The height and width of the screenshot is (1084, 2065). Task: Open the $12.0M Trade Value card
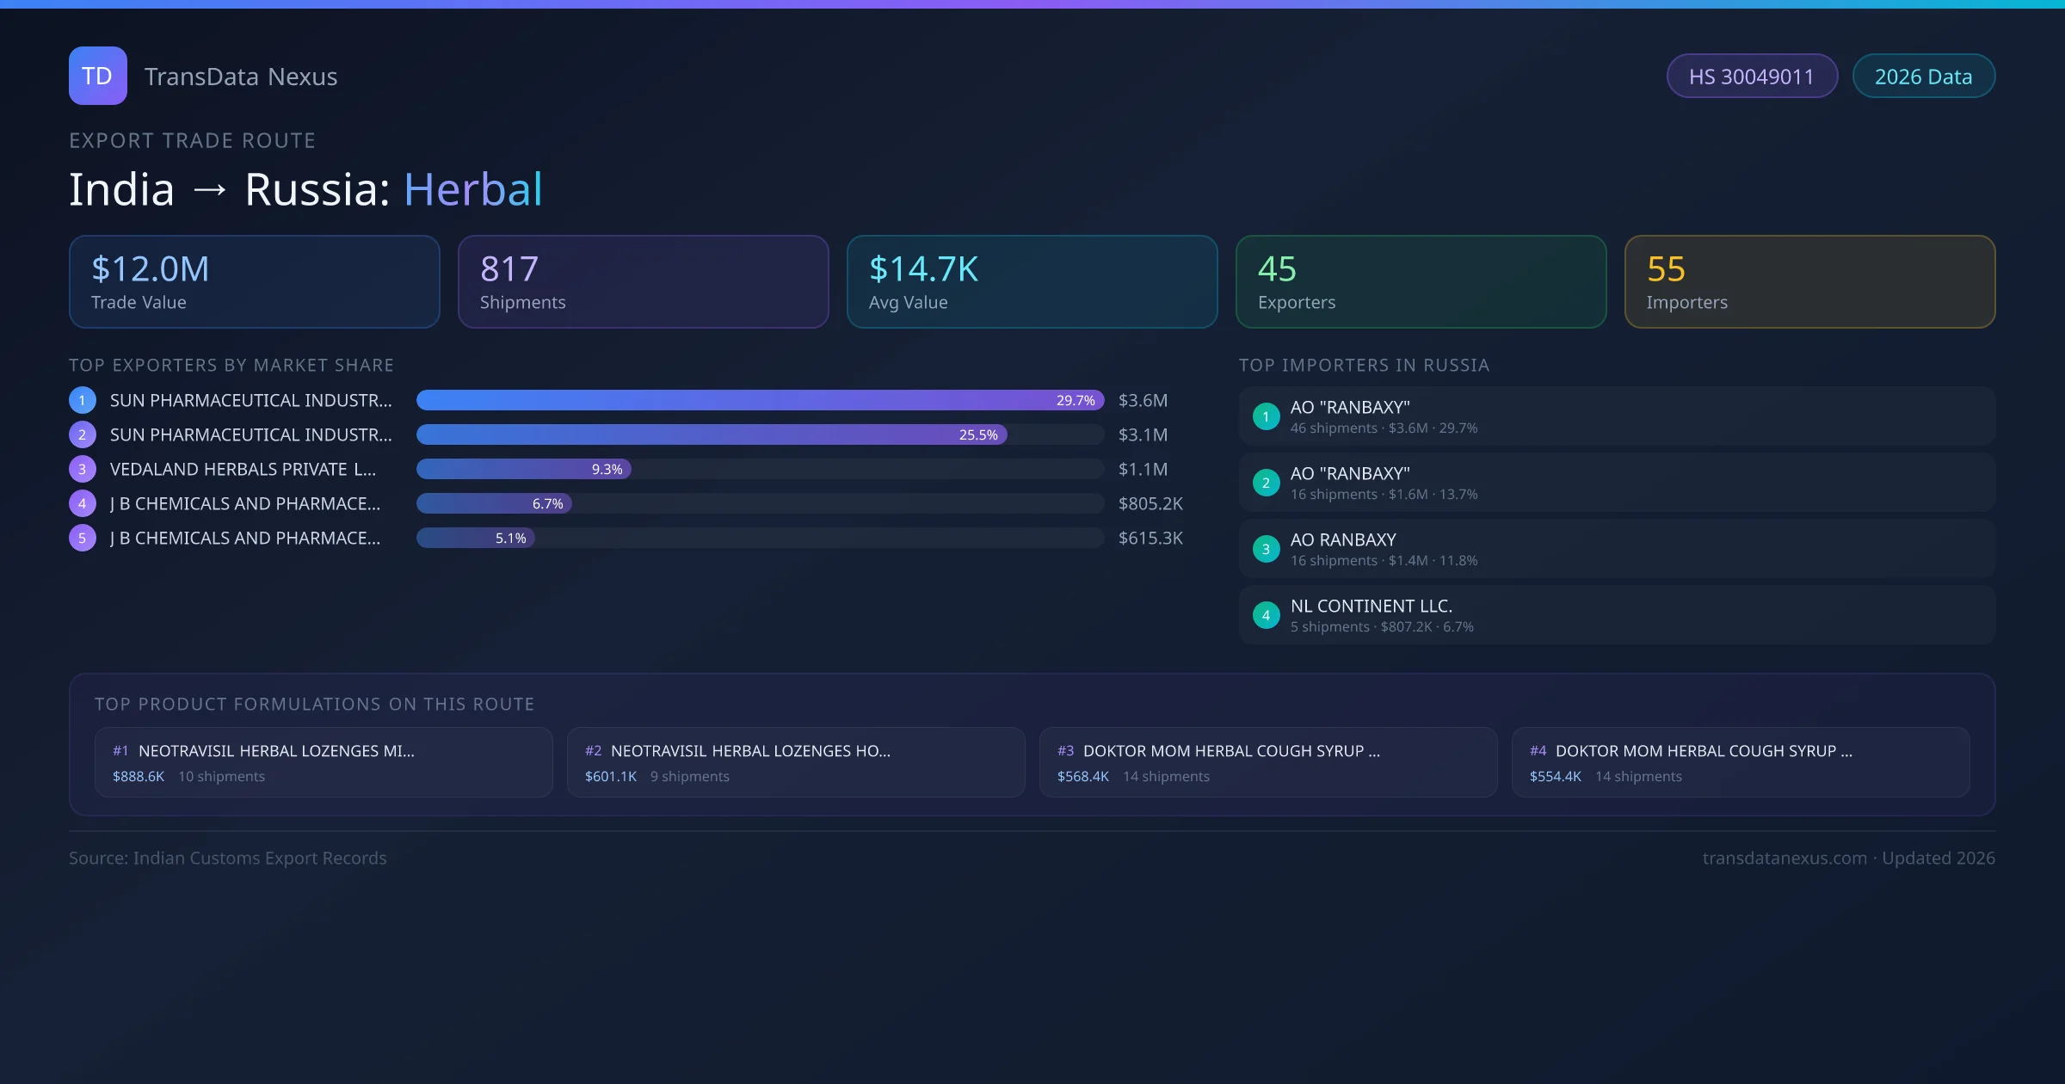(254, 281)
